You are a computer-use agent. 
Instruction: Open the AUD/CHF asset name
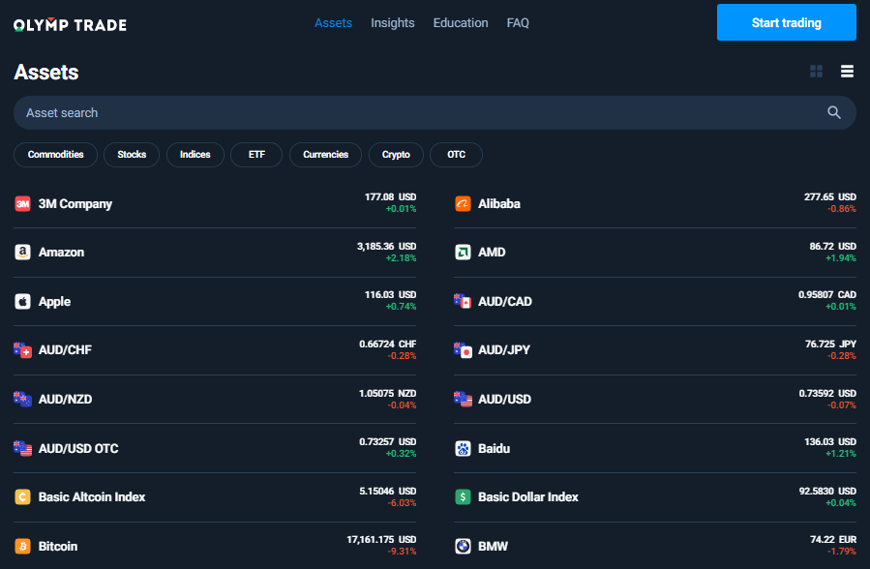(x=65, y=350)
